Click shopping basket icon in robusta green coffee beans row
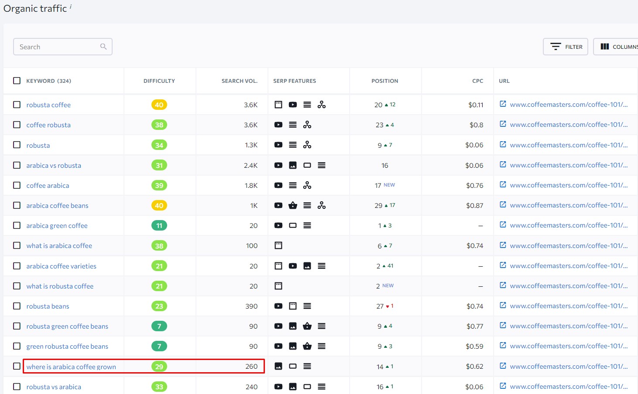 [307, 326]
